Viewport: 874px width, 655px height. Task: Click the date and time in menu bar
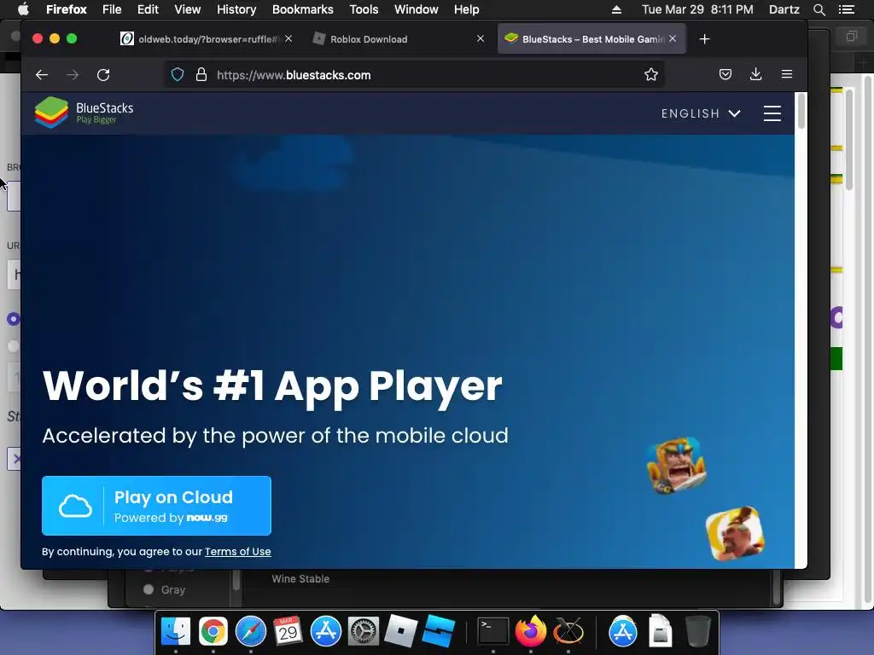coord(697,9)
